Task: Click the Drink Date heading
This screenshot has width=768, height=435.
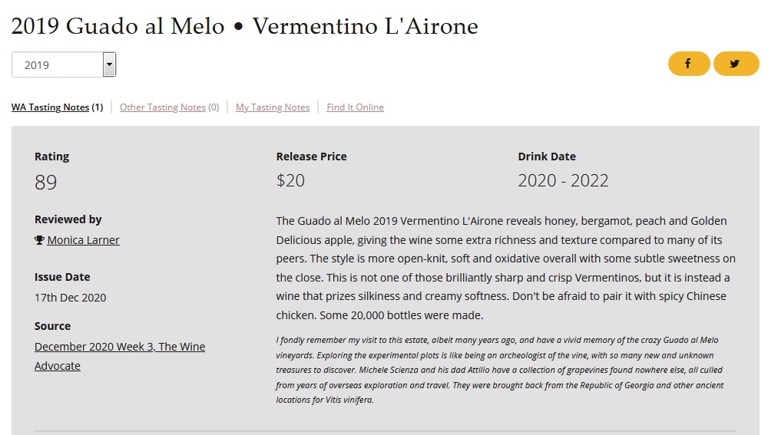Action: coord(547,157)
